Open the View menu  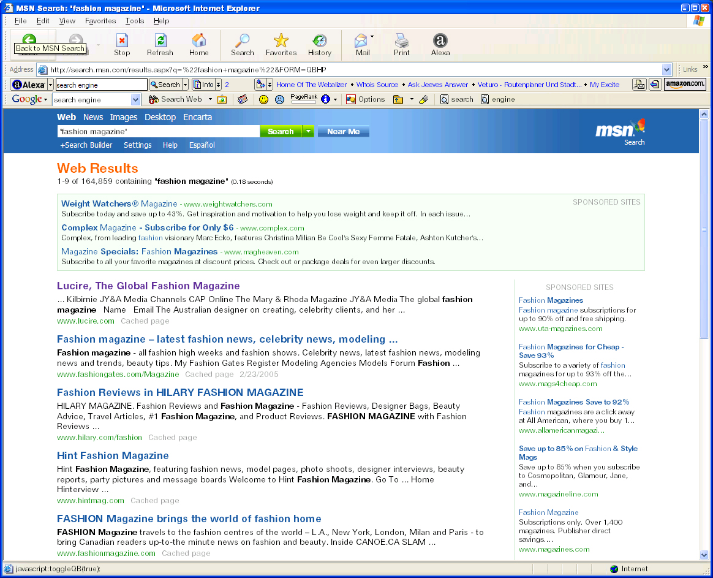(67, 20)
